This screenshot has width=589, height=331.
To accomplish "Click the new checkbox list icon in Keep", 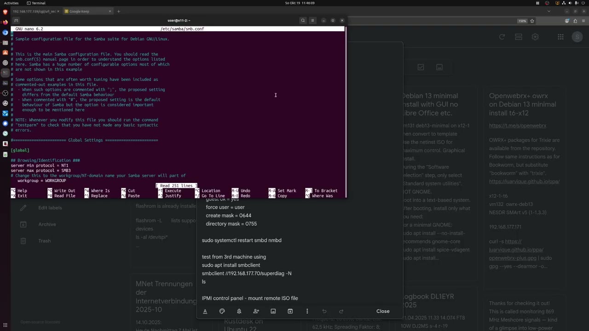I will point(421,67).
